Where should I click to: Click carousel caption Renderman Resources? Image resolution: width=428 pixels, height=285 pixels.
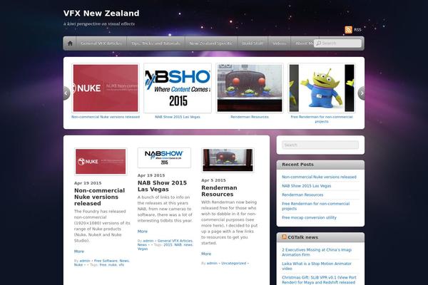250,117
